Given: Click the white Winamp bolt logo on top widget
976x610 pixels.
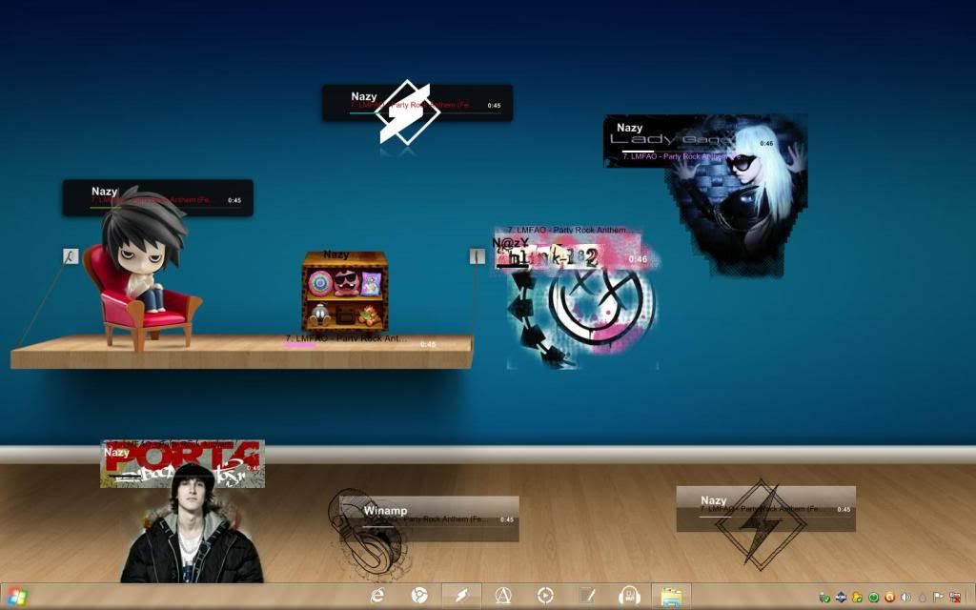Looking at the screenshot, I should (406, 112).
